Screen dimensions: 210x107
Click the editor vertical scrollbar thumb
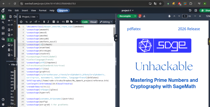114,32
